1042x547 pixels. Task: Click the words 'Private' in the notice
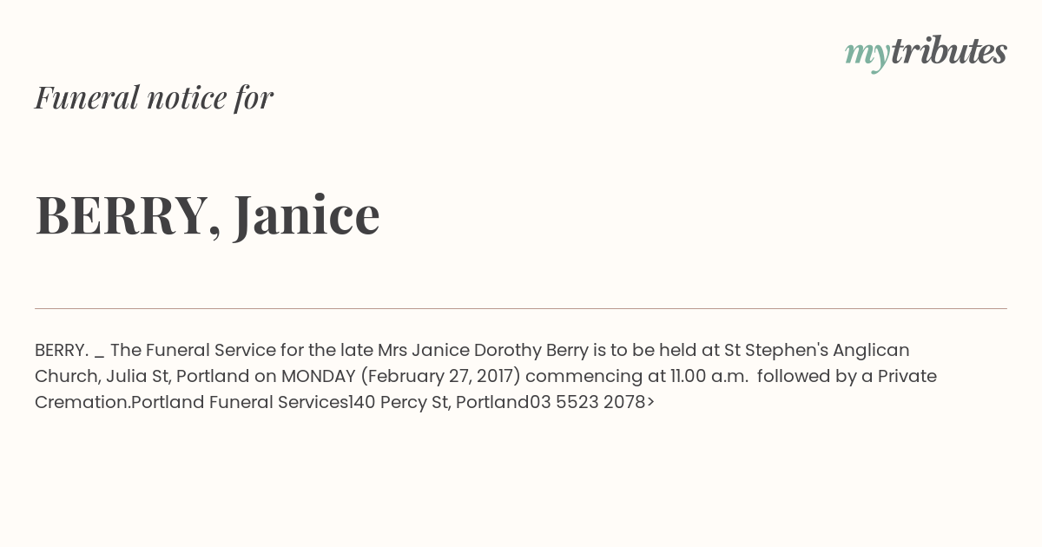coord(907,376)
